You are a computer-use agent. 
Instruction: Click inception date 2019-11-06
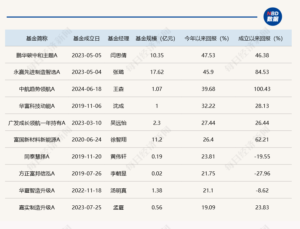[x=86, y=106]
